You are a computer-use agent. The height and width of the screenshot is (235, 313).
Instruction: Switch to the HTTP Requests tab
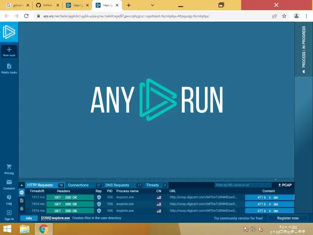point(45,185)
